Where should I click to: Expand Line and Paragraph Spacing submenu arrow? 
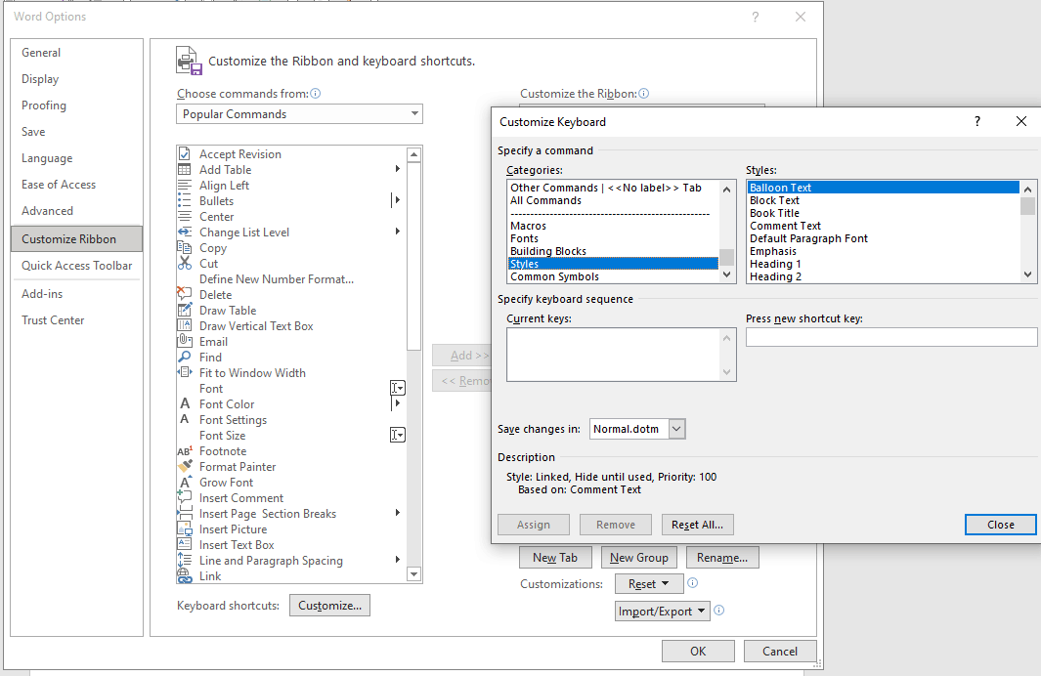tap(397, 559)
